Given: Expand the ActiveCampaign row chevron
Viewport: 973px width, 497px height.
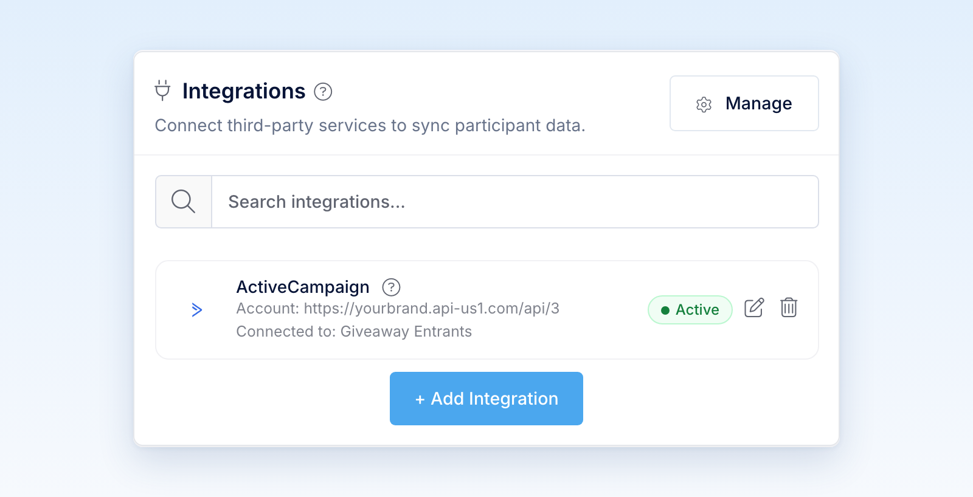Looking at the screenshot, I should click(196, 310).
